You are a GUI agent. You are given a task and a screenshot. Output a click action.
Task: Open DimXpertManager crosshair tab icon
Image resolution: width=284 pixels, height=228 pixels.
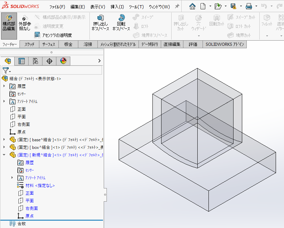click(49, 61)
